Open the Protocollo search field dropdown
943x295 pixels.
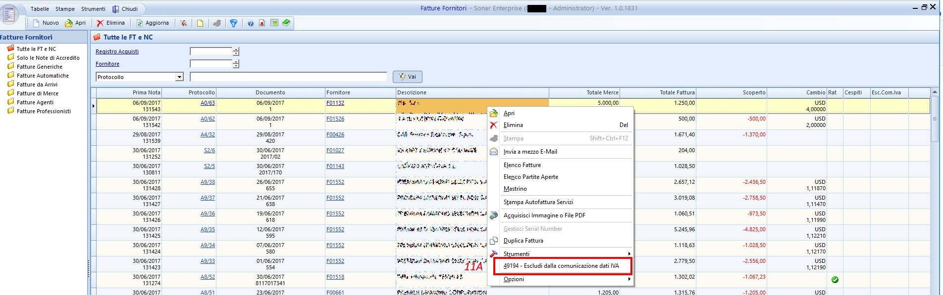179,77
